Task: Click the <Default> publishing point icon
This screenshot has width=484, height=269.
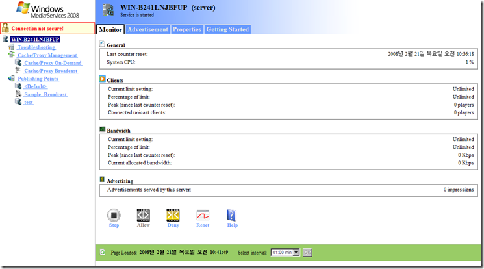Action: [19, 86]
